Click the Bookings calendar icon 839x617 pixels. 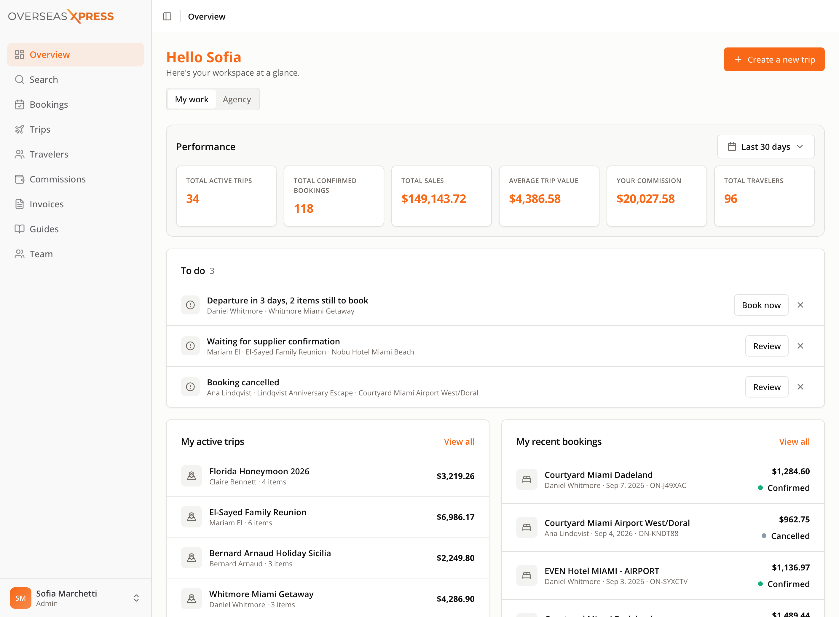(x=19, y=105)
